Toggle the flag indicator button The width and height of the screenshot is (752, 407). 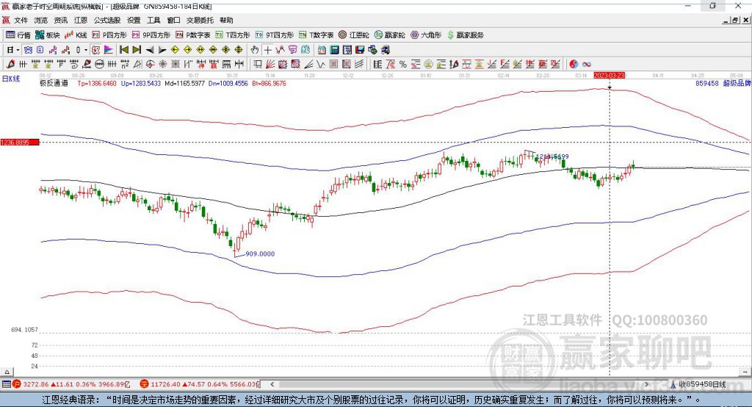109,49
